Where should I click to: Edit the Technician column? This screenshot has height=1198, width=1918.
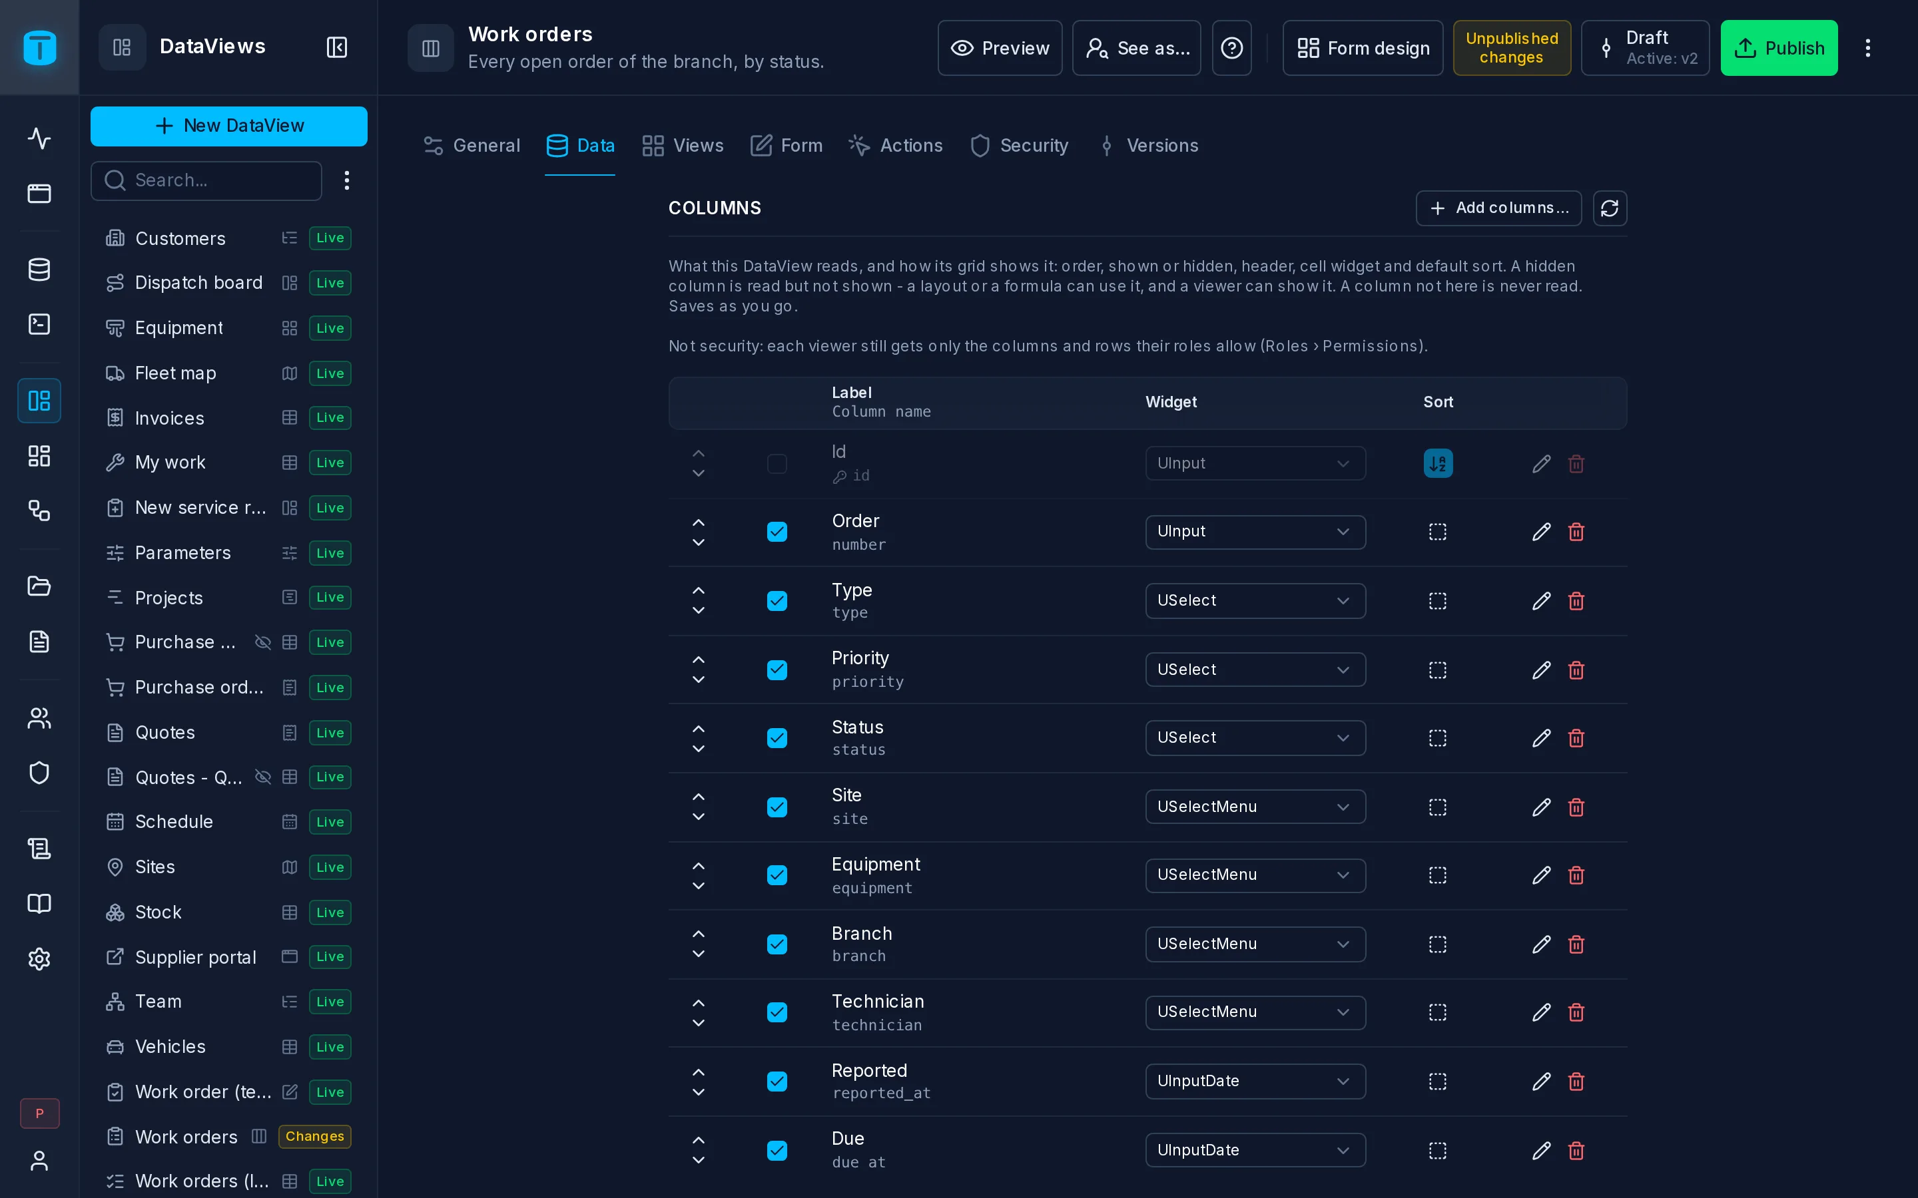click(x=1542, y=1012)
